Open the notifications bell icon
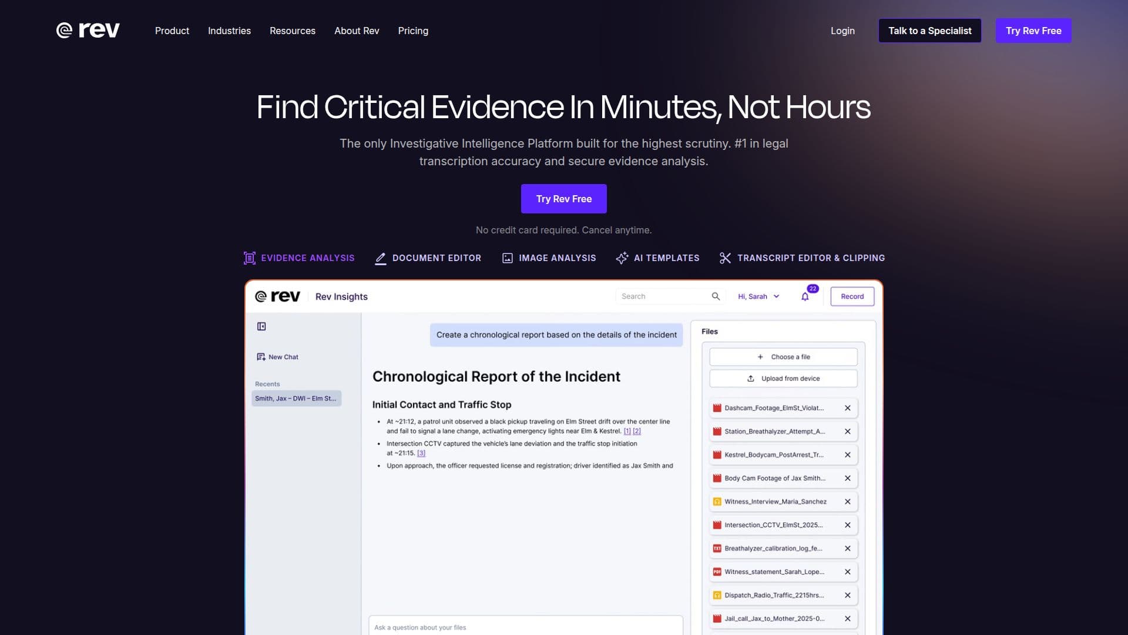This screenshot has height=635, width=1128. click(805, 296)
